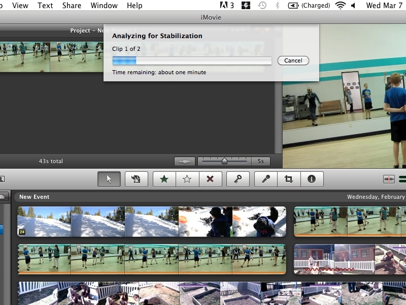
Task: Open the keyword tool with key icon
Action: click(x=238, y=179)
